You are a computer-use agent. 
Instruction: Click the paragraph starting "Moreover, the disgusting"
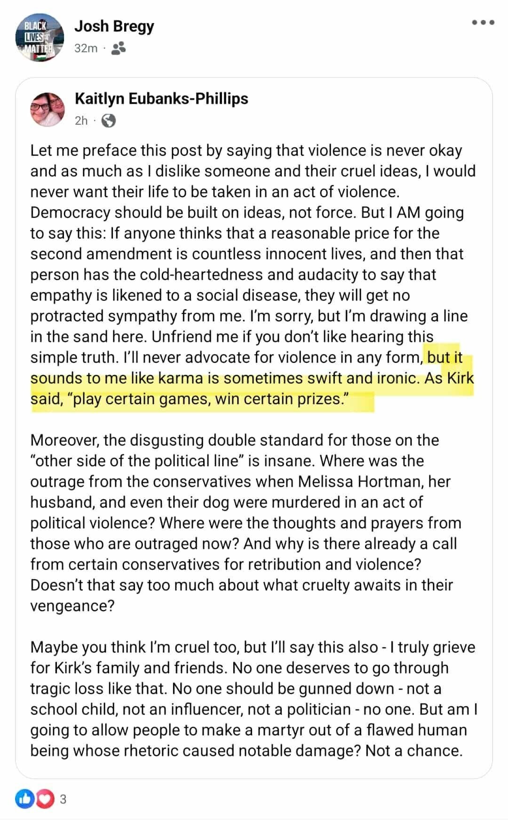[x=234, y=440]
